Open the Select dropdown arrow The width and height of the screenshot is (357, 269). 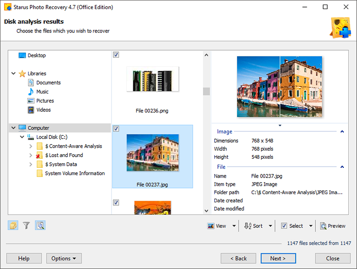click(311, 226)
